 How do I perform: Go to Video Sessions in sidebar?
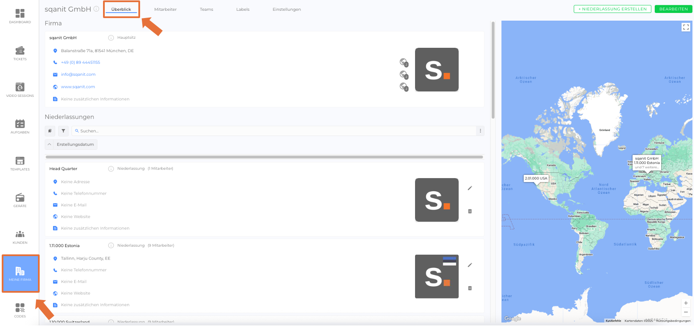point(20,90)
